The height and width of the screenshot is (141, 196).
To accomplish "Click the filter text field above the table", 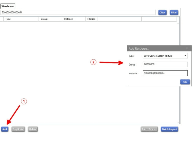I will (x=78, y=12).
